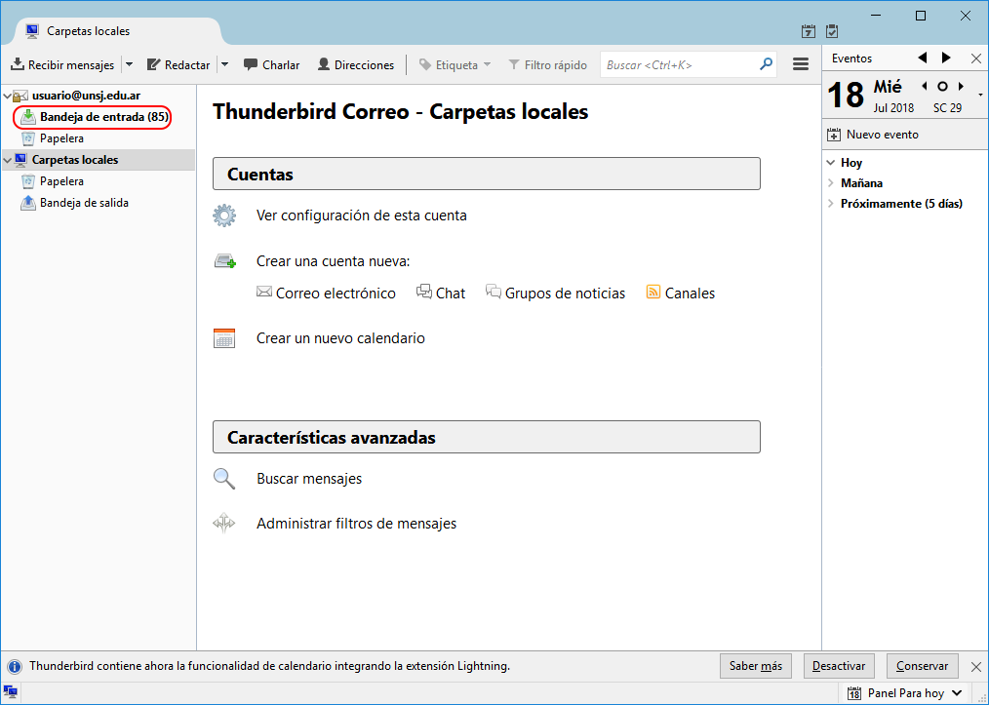The width and height of the screenshot is (989, 705).
Task: Open the calendar tab icon
Action: point(808,31)
